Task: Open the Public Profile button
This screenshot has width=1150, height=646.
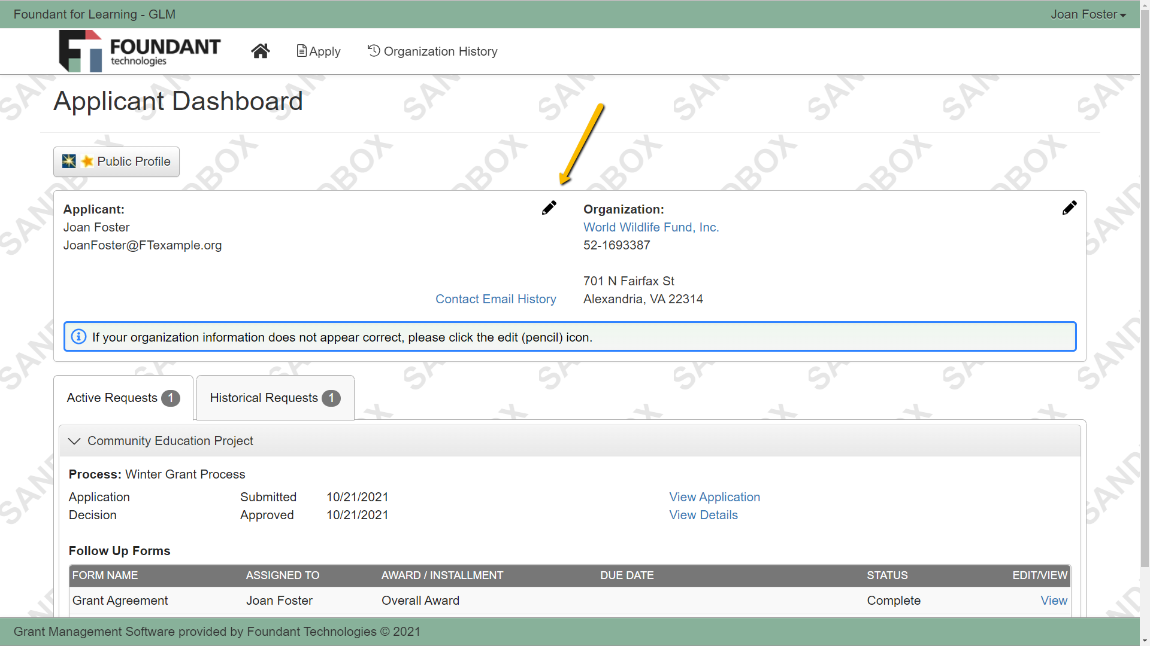Action: [x=116, y=161]
